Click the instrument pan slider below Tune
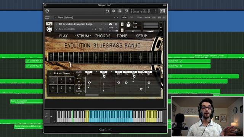 (133, 31)
